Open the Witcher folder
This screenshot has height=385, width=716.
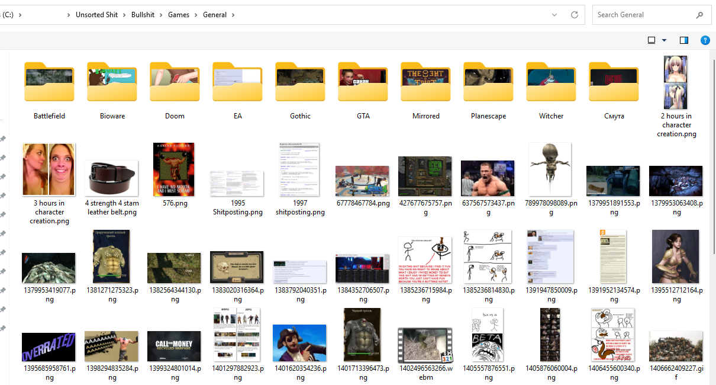[x=551, y=83]
